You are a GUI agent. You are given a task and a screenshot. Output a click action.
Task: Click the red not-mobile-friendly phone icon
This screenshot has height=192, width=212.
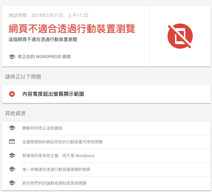(180, 36)
